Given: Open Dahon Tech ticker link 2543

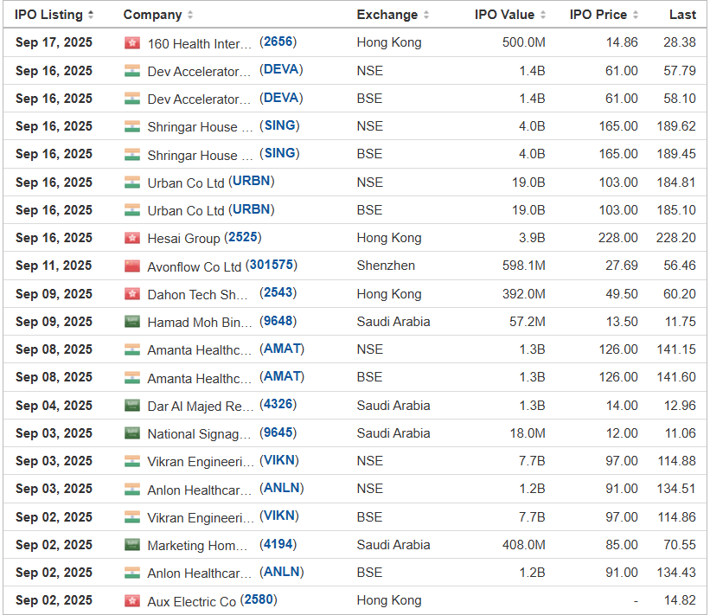Looking at the screenshot, I should coord(278,292).
